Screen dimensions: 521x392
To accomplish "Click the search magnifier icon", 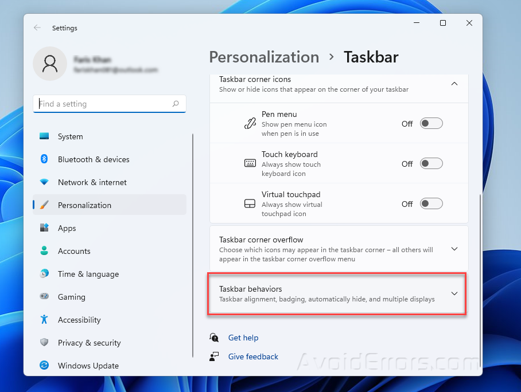I will click(176, 104).
